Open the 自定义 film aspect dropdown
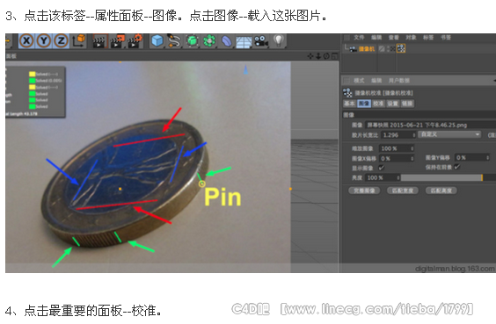 449,134
